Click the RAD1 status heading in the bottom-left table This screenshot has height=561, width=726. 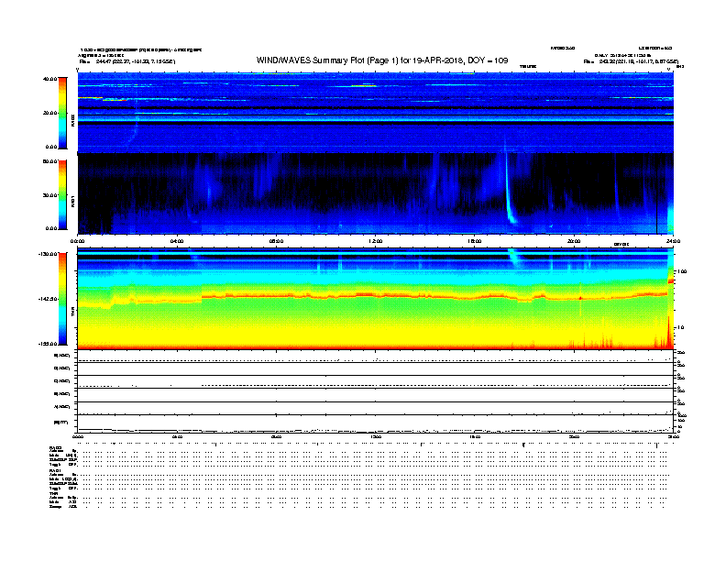pos(55,471)
